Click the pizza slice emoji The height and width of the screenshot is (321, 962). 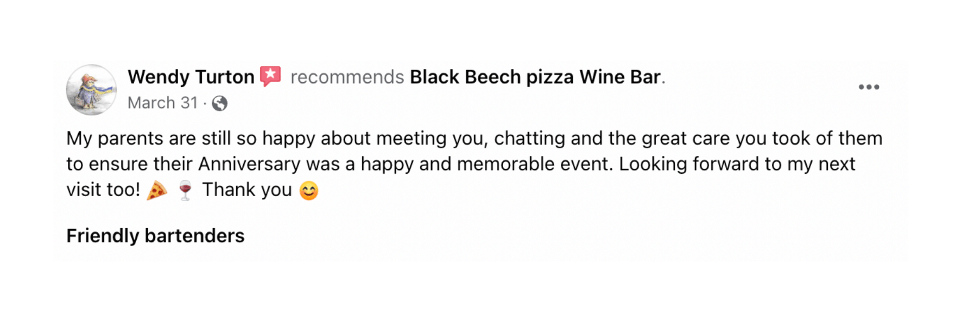coord(157,191)
